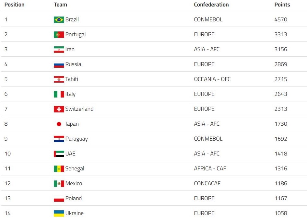Sort by the Team column header
The height and width of the screenshot is (219, 307).
[61, 5]
